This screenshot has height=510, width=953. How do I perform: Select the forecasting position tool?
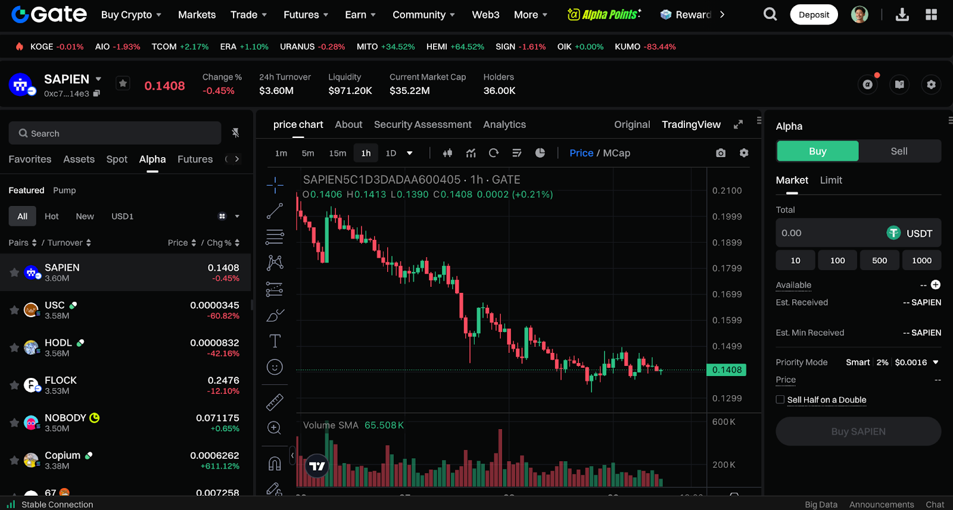tap(275, 289)
